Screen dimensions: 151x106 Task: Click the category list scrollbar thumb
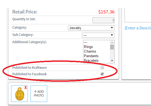pos(112,47)
